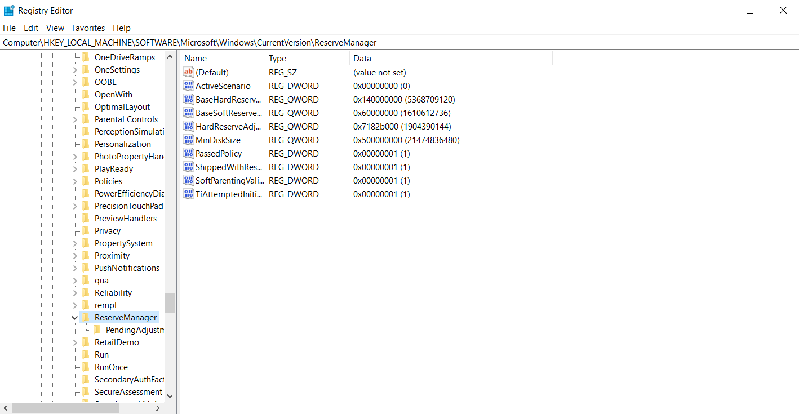Click the OneDriveRamps folder icon
The width and height of the screenshot is (799, 414).
[x=86, y=57]
